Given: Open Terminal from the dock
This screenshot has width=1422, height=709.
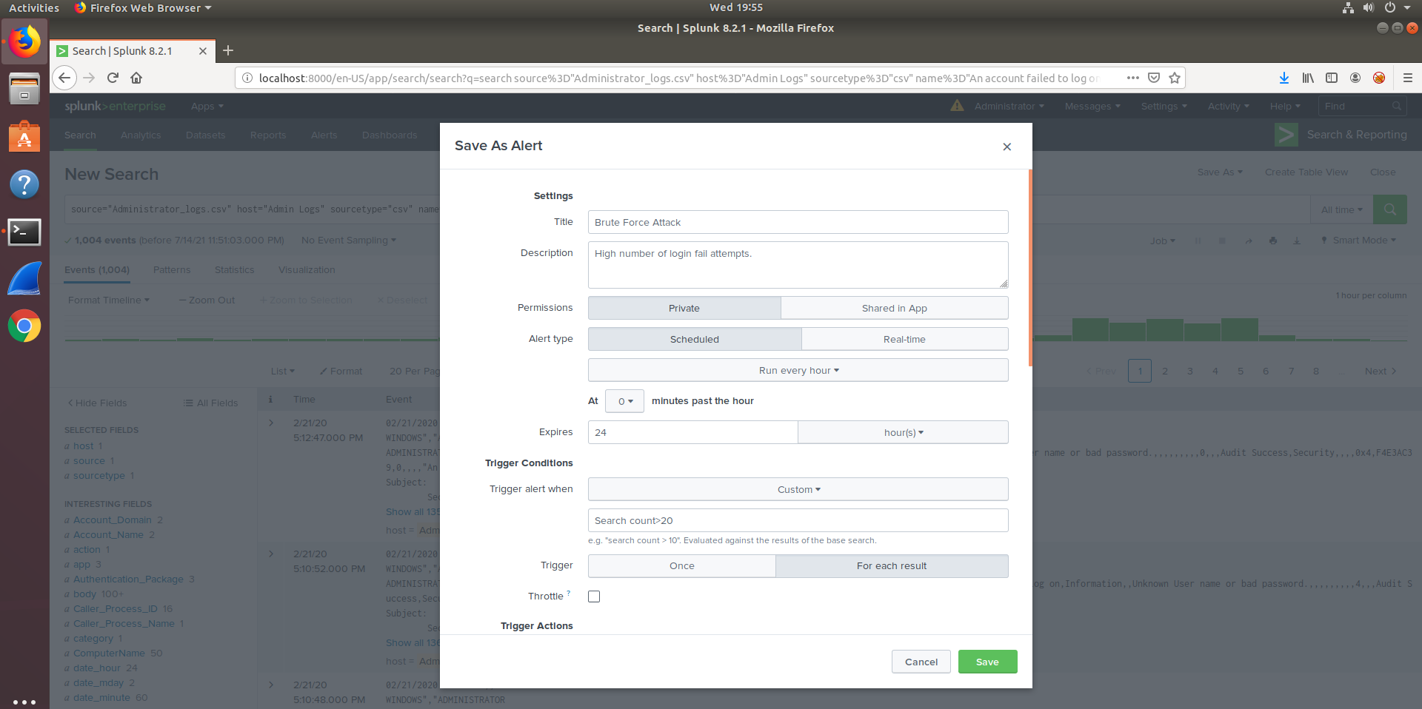Looking at the screenshot, I should tap(24, 232).
